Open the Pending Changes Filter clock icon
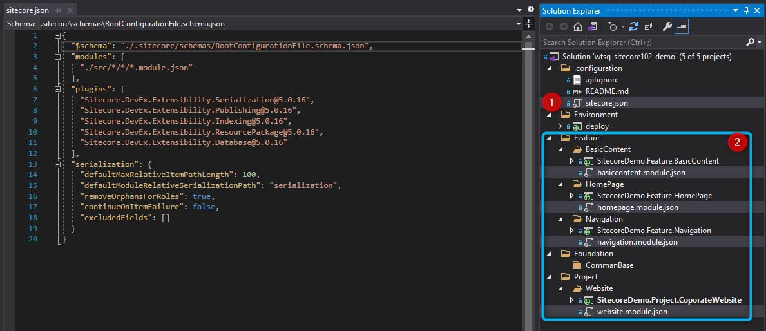The height and width of the screenshot is (331, 766). pyautogui.click(x=612, y=27)
